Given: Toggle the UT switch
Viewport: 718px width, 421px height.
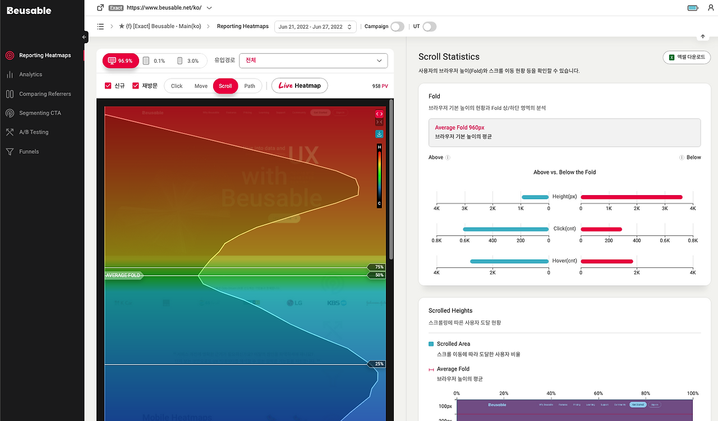Looking at the screenshot, I should (x=429, y=26).
